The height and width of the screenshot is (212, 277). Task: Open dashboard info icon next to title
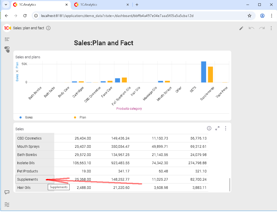click(48, 28)
